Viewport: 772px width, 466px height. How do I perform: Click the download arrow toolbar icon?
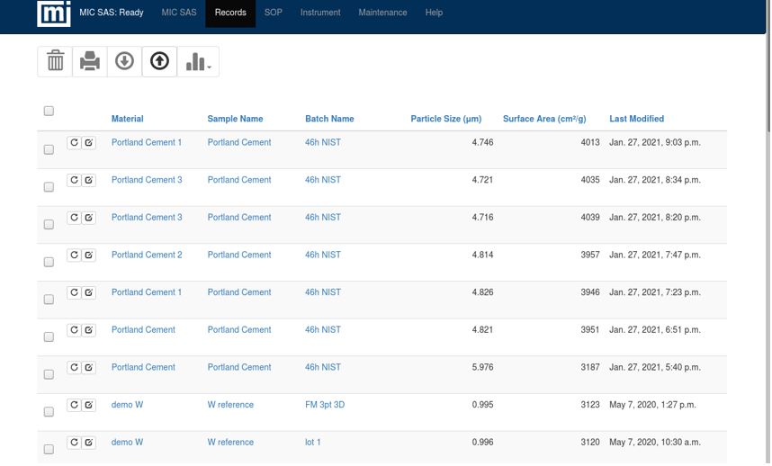pos(125,61)
